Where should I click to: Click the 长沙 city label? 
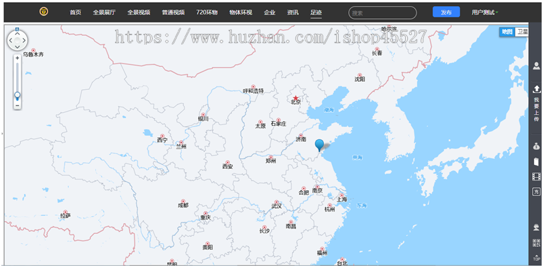click(x=264, y=231)
